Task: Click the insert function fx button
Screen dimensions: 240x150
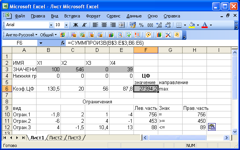Action: coord(63,43)
